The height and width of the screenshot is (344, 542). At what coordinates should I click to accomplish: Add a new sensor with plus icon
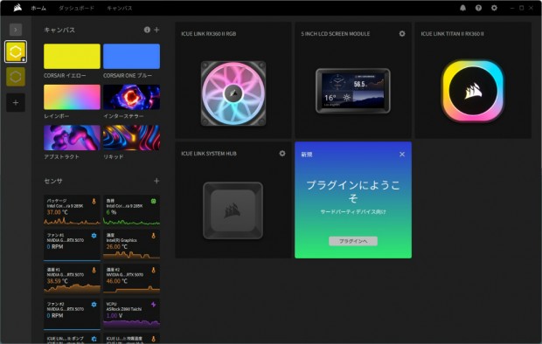(x=156, y=181)
